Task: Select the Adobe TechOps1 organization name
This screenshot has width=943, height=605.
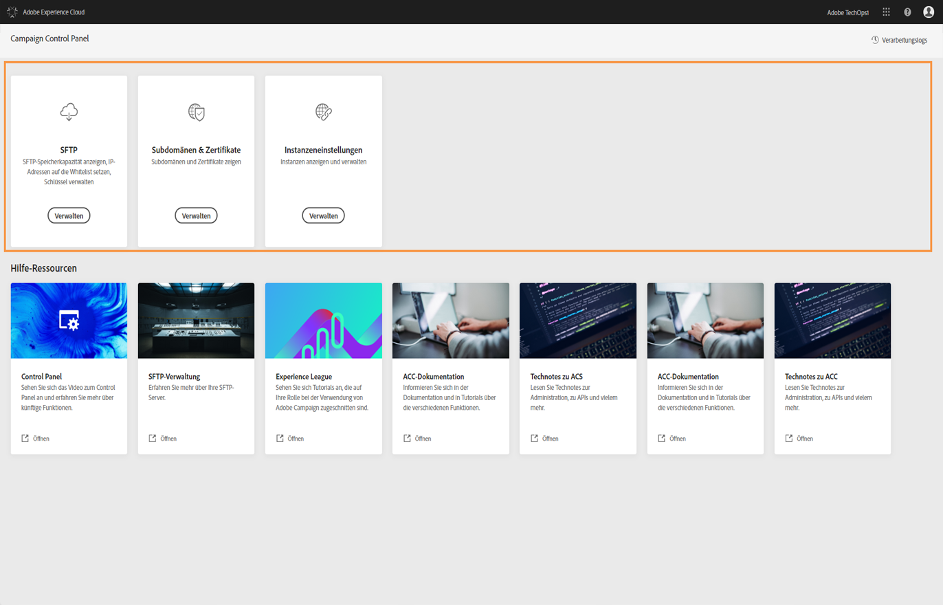Action: point(850,12)
